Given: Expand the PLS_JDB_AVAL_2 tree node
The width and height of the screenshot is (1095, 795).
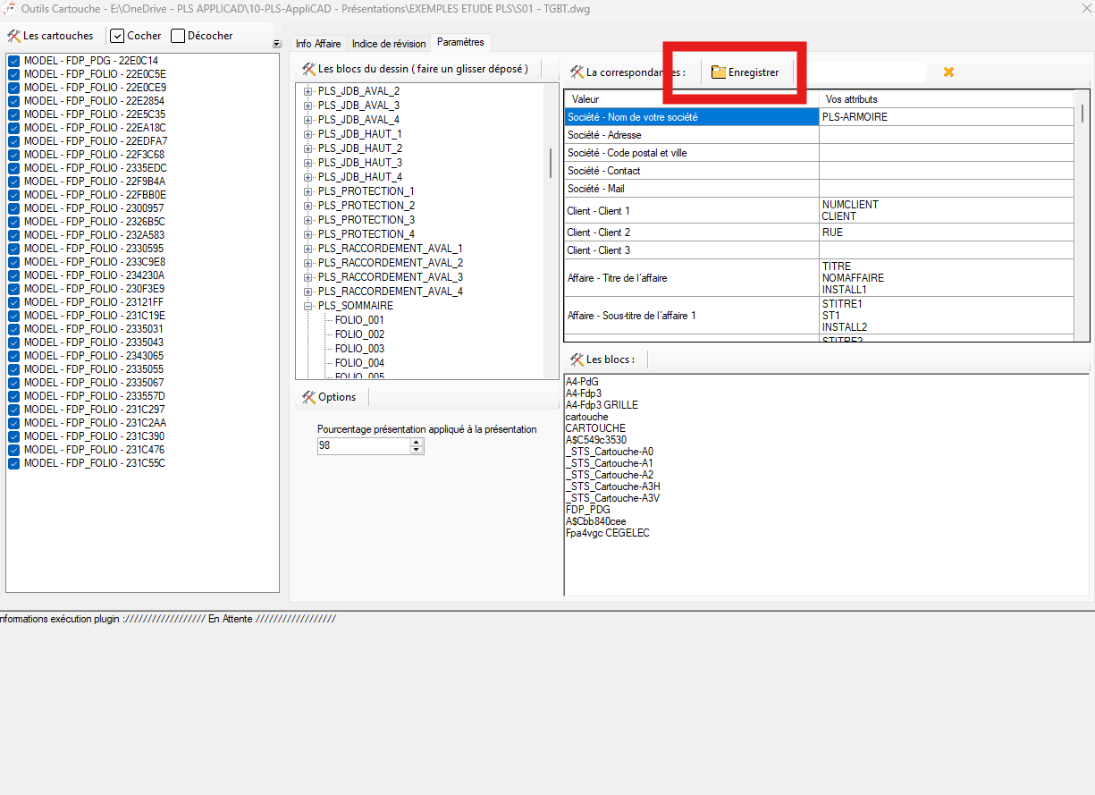Looking at the screenshot, I should point(308,91).
